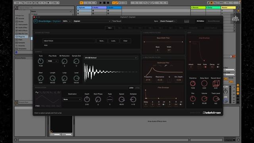This screenshot has width=254, height=143.
Task: Click the HEAVYKICK sound name field
Action: coord(69,41)
